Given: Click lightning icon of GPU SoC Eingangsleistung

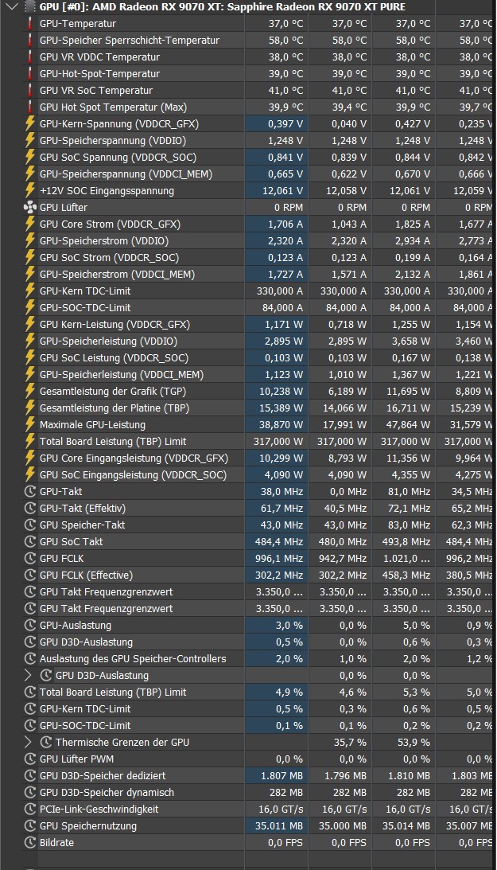Looking at the screenshot, I should click(30, 474).
